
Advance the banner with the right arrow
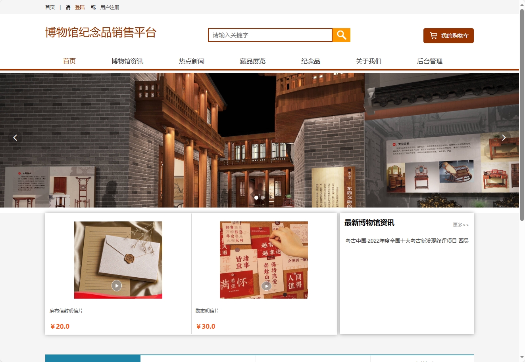click(x=504, y=137)
